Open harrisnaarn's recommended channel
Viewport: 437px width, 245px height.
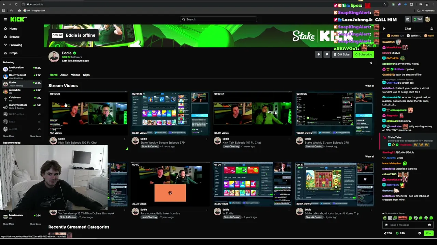[x=22, y=216]
